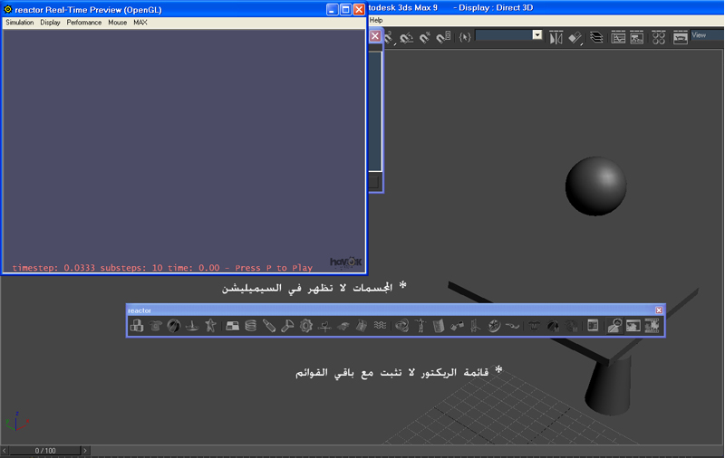Open the Curve Editor
Screen dimensions: 725x458
[x=618, y=37]
